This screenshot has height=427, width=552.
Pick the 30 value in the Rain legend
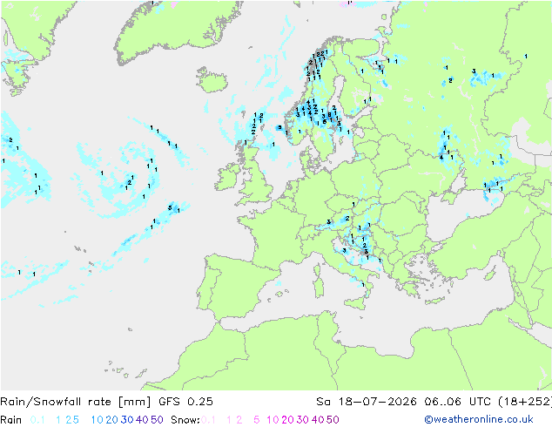point(127,420)
